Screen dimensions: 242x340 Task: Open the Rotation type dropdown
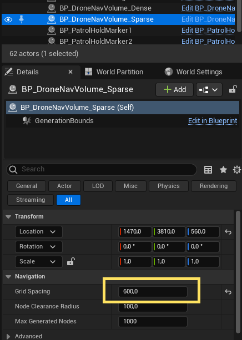point(39,247)
